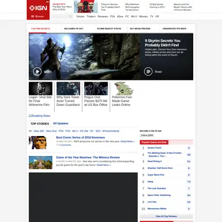
Task: Select the Big Games of 2017 tab
Action: point(74,29)
